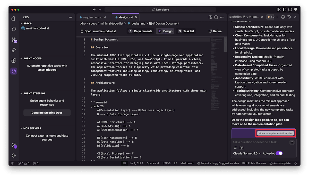Viewport: 309px width, 177px height.
Task: Click minimal-todo-list breadcrumb segment
Action: tap(112, 23)
